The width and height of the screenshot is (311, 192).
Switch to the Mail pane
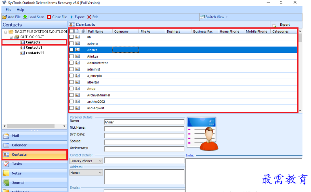(34, 136)
